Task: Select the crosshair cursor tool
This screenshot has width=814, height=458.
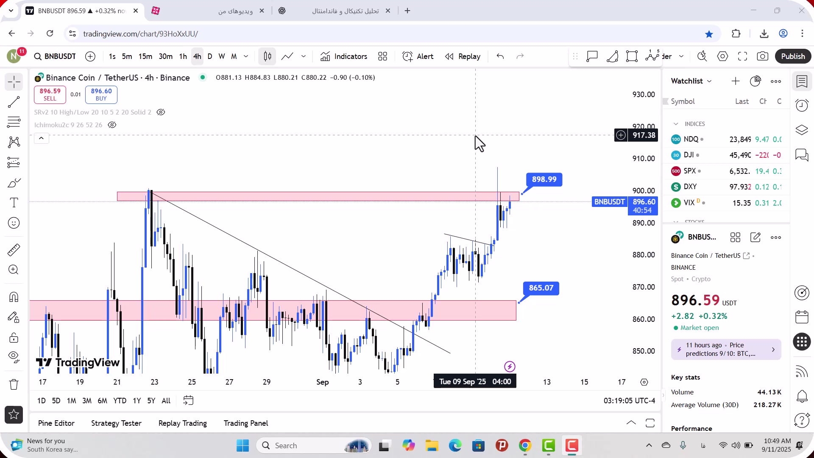Action: 14,82
